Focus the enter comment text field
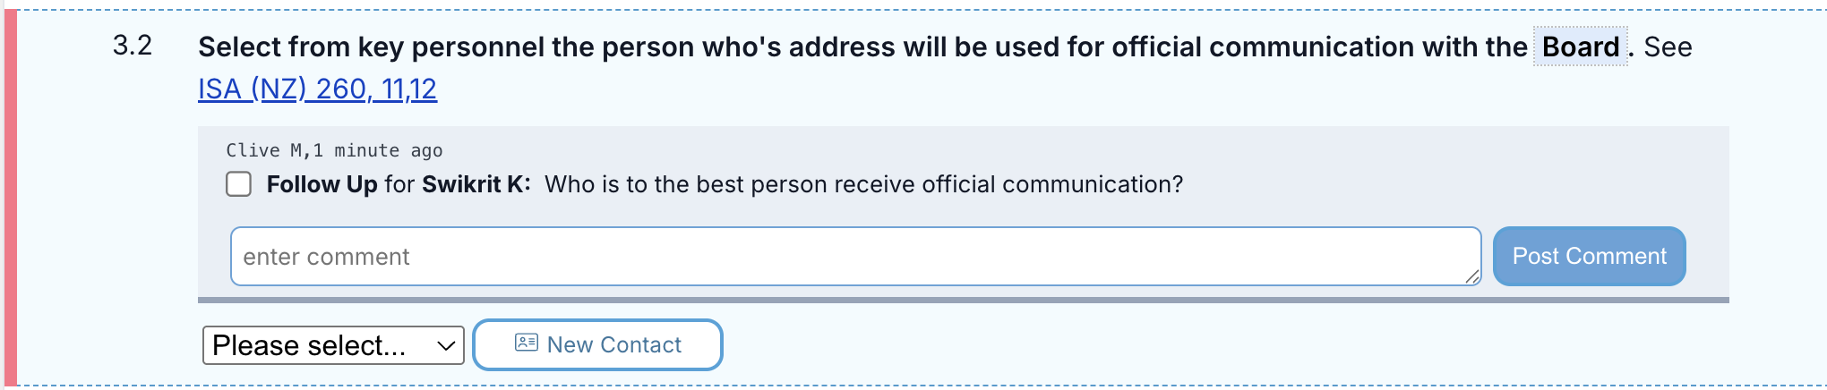1827x390 pixels. click(856, 257)
